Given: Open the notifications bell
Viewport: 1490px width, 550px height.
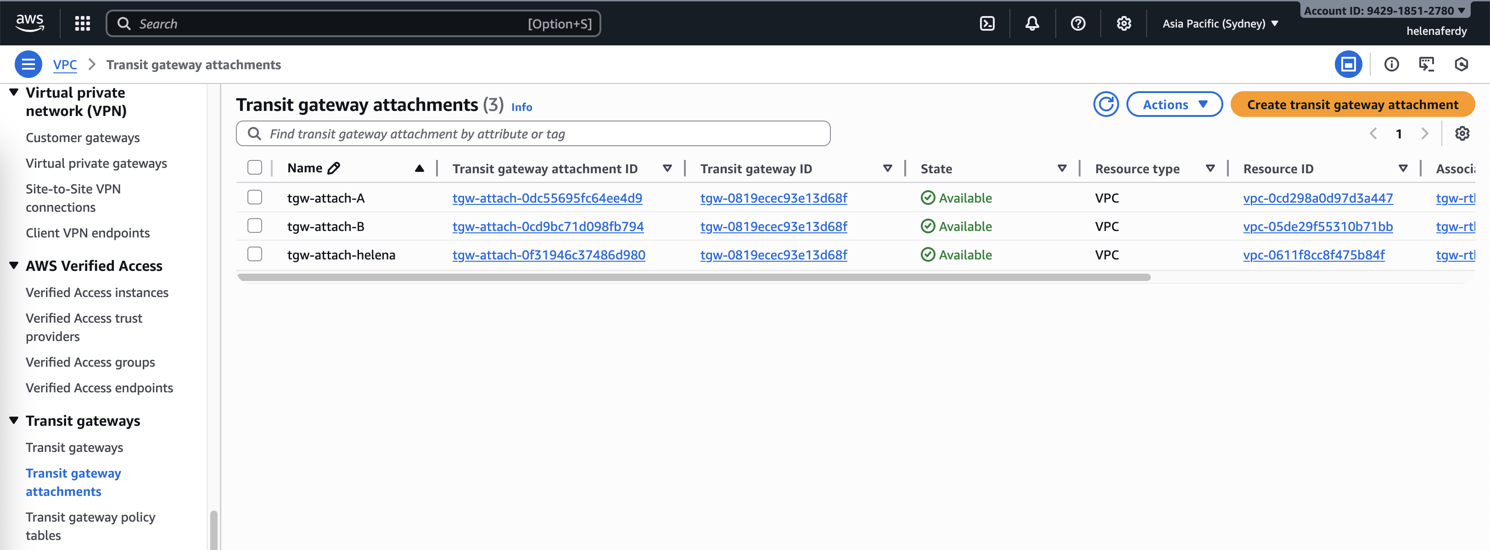Looking at the screenshot, I should click(1032, 24).
